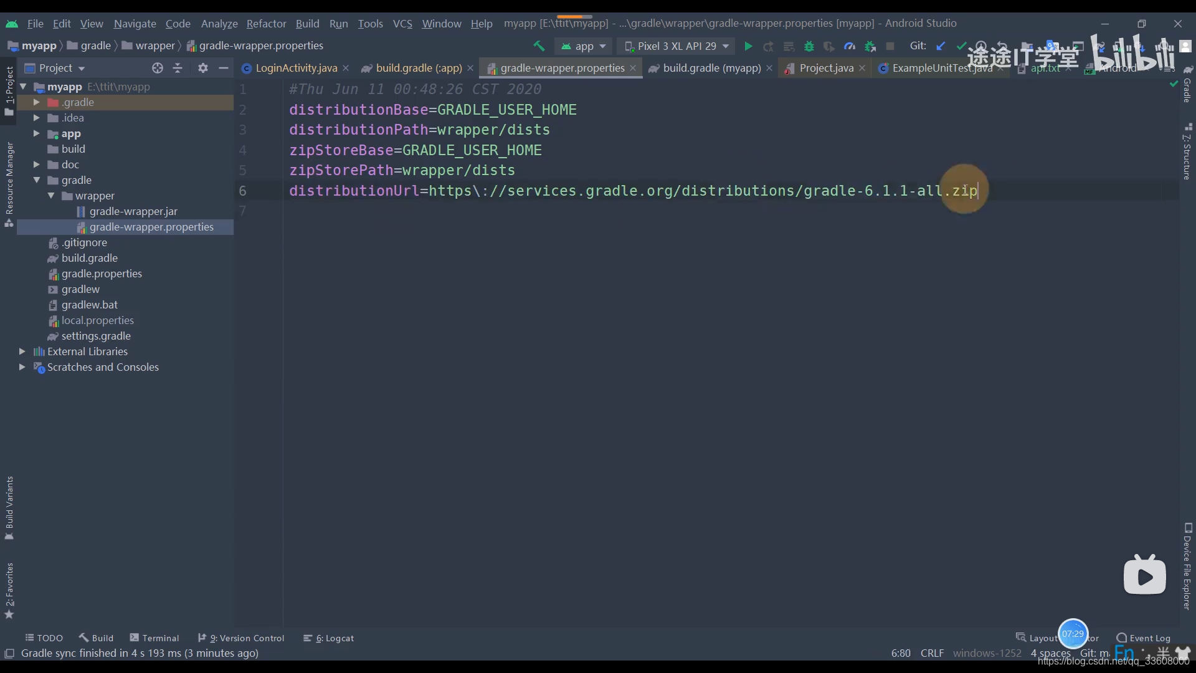Toggle tool window bars icon in status bar corner

tap(9, 653)
